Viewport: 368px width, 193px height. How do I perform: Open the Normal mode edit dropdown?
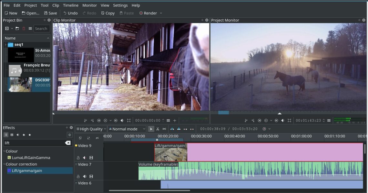click(127, 129)
